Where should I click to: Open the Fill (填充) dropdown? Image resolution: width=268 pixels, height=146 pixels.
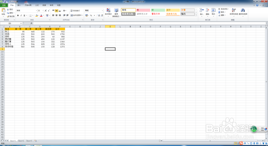[x=222, y=12]
